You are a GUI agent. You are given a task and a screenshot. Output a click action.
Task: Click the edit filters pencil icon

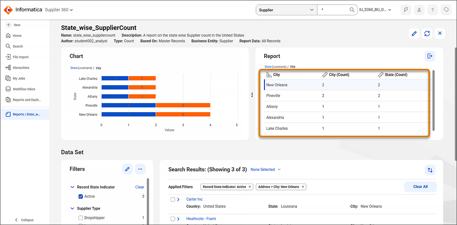coord(128,169)
